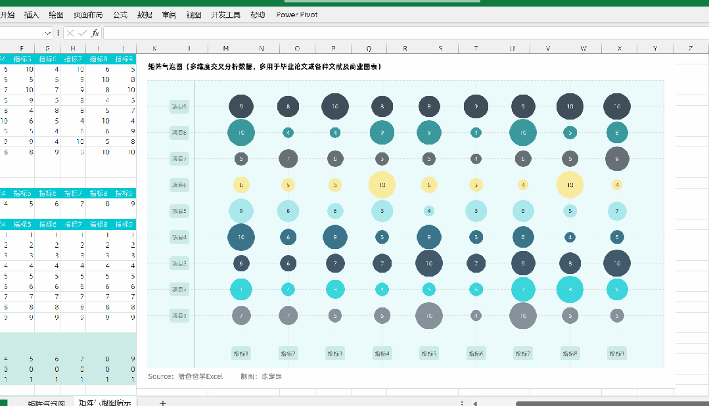Select the light blue 项目5 bubble above 指标2
709x406 pixels.
coord(288,211)
